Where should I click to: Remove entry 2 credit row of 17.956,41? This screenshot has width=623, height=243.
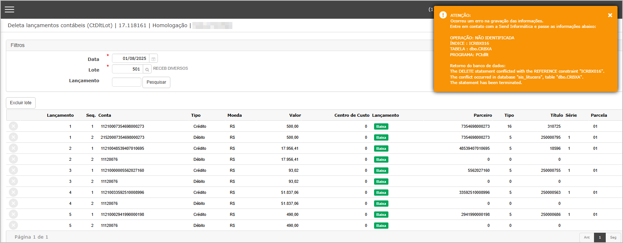[13, 148]
